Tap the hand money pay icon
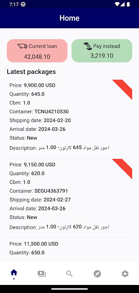The image size is (139, 293). pos(88,46)
